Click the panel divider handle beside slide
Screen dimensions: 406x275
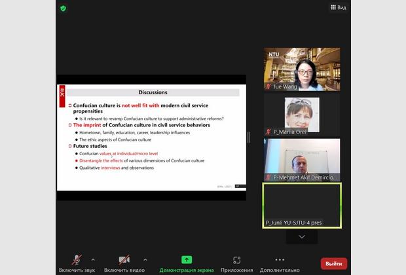click(x=249, y=137)
